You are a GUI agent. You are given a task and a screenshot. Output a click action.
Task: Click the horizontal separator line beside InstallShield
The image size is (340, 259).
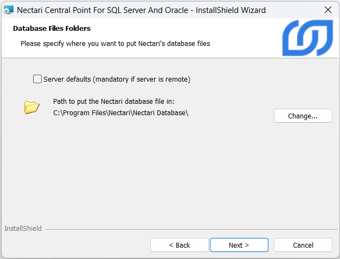[190, 229]
